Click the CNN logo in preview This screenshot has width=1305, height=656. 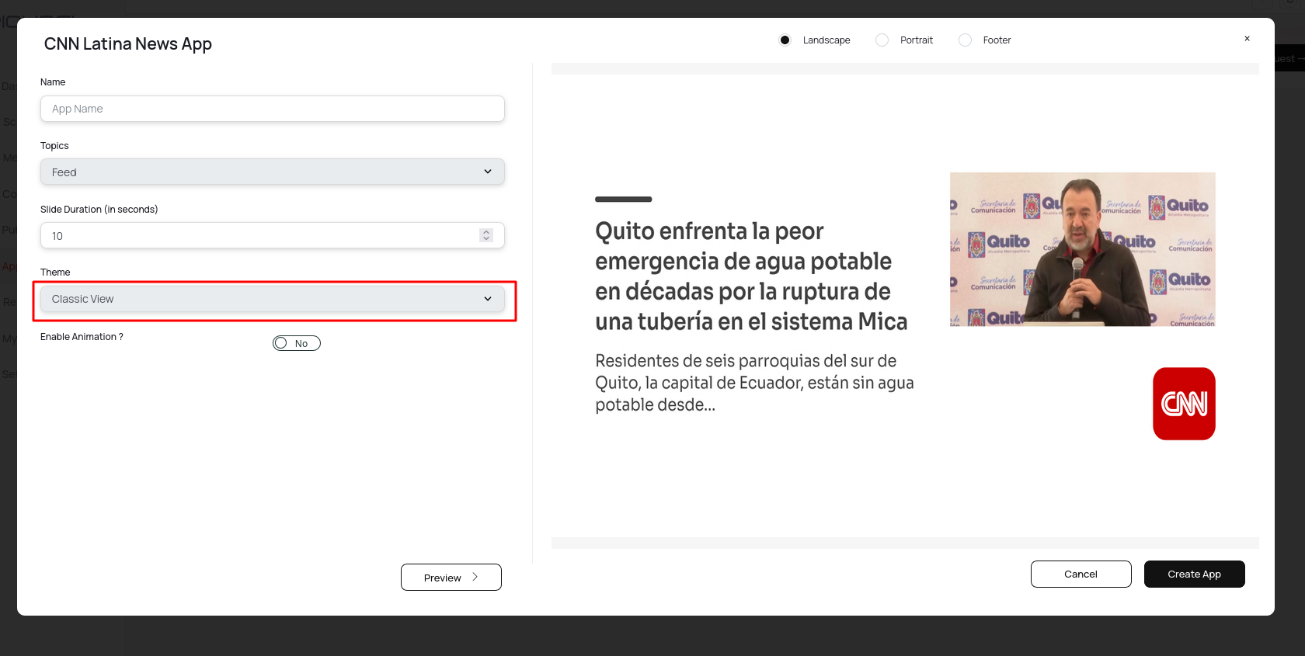(1184, 404)
